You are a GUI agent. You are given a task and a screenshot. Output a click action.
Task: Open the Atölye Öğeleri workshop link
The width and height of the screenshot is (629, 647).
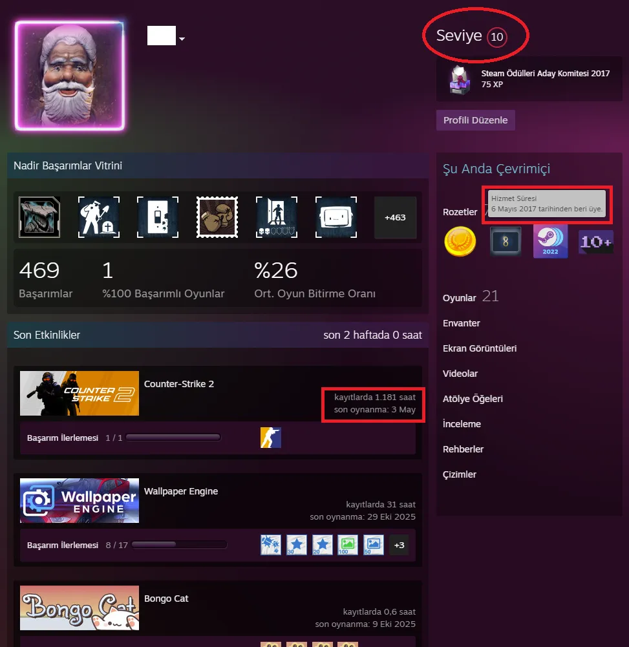(473, 399)
